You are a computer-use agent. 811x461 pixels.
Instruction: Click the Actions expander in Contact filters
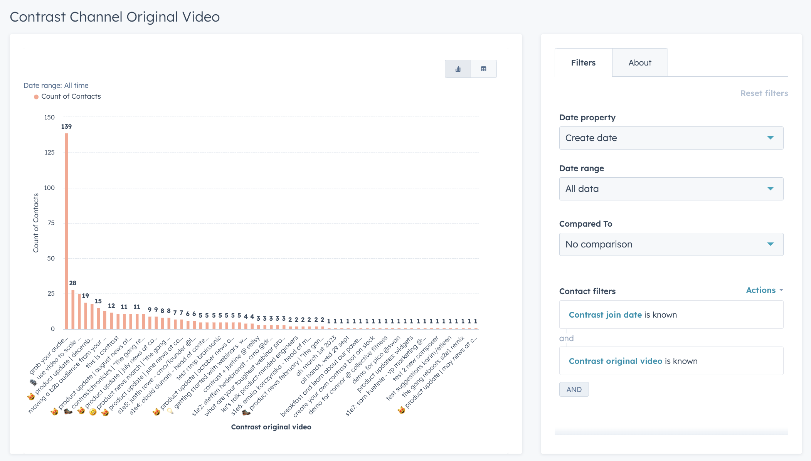(x=766, y=289)
